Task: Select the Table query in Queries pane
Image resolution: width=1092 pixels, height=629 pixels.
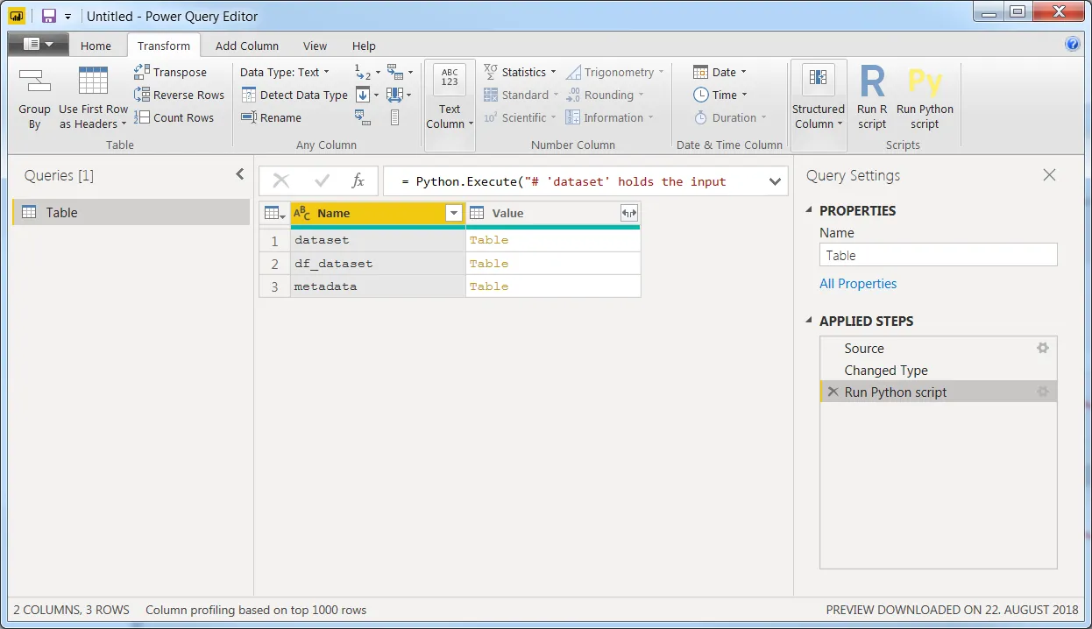Action: pos(131,212)
